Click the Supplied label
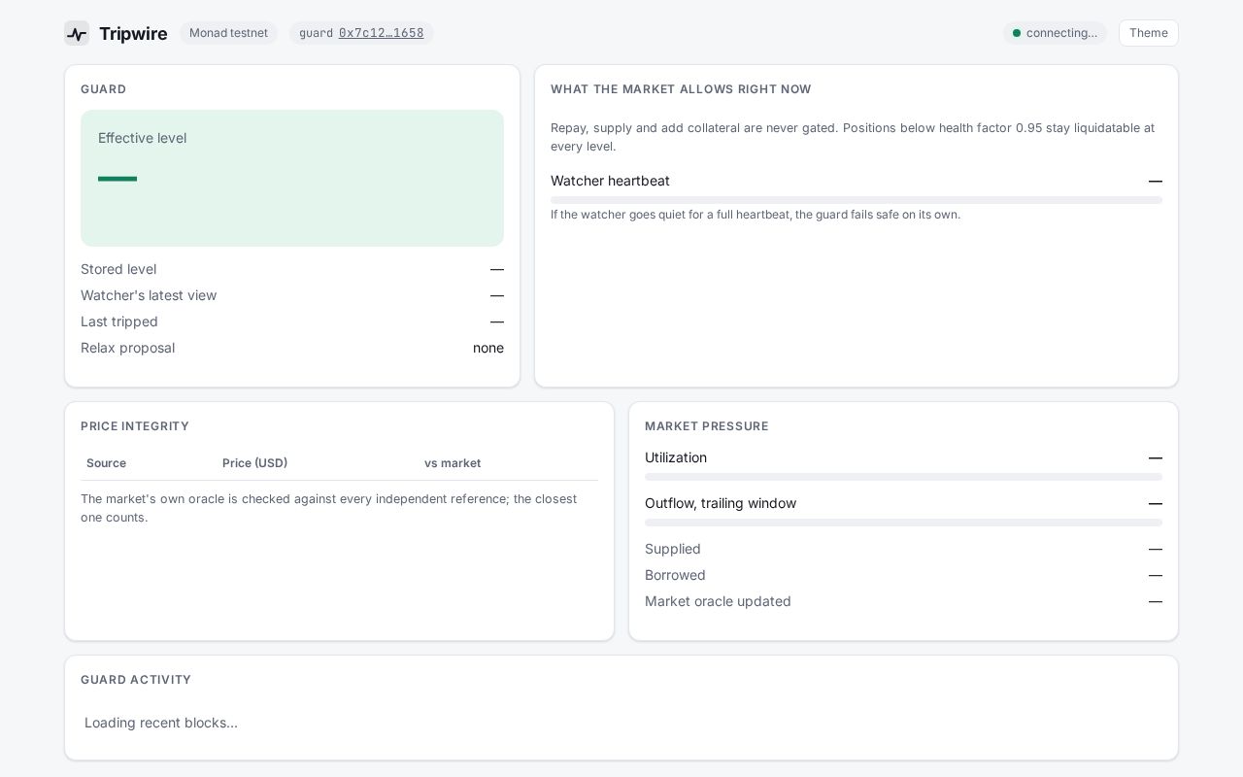The width and height of the screenshot is (1243, 777). point(673,549)
